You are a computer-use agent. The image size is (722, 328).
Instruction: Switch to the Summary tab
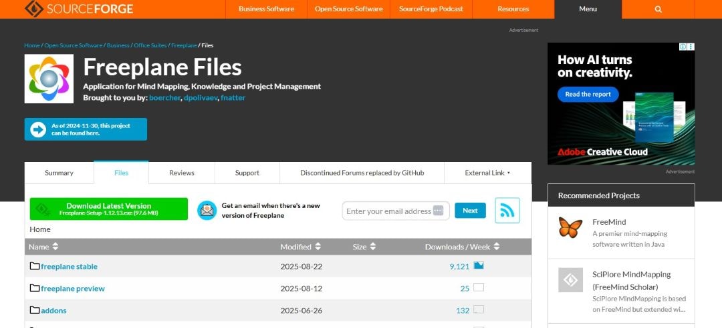tap(59, 173)
